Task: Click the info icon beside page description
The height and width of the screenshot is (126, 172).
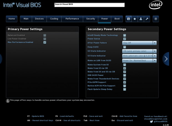Action: [x=8, y=101]
